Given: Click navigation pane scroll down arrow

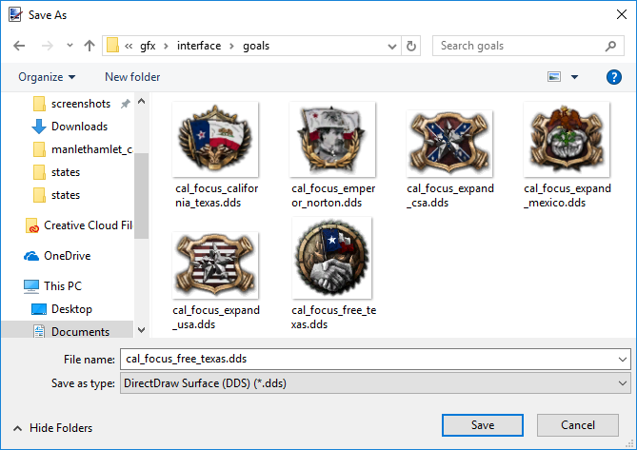Looking at the screenshot, I should pos(141,330).
